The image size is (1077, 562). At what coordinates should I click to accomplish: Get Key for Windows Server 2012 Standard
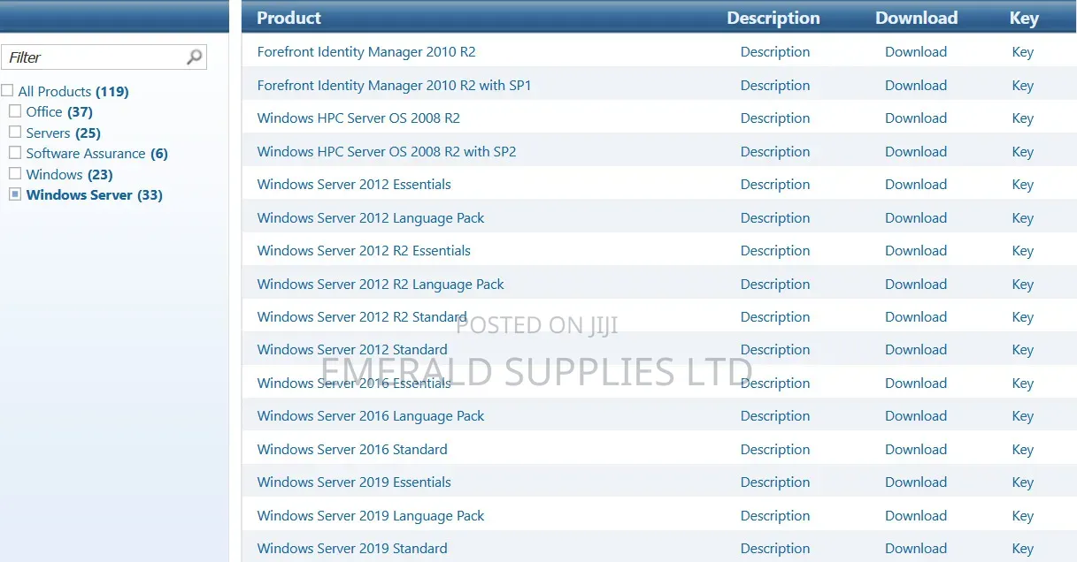[1023, 350]
